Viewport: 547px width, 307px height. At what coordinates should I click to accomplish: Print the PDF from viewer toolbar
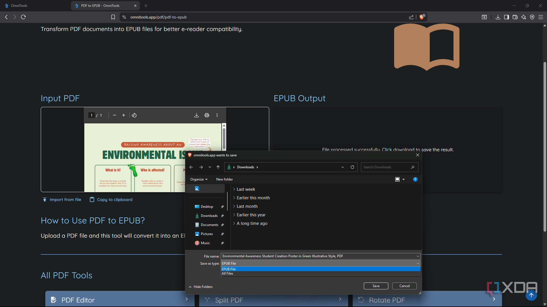[x=207, y=115]
